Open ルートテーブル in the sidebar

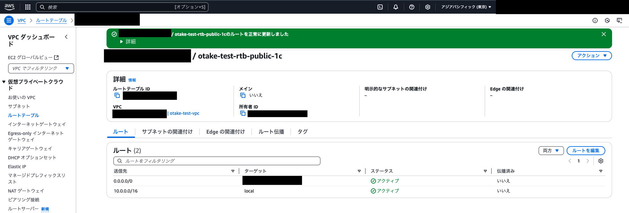tap(23, 115)
